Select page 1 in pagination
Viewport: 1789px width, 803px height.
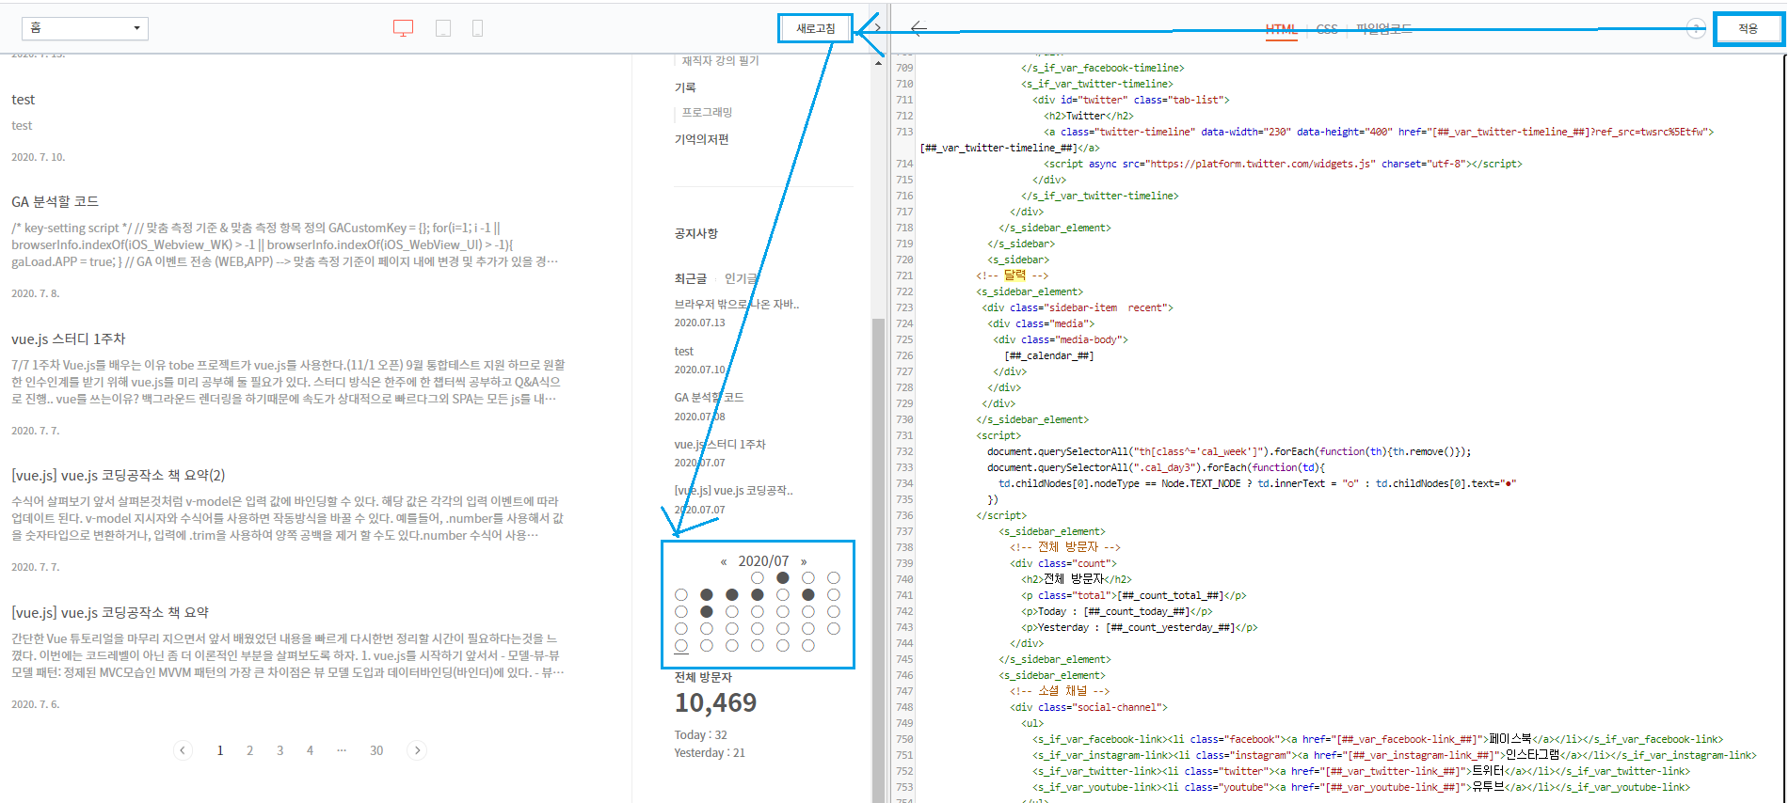pyautogui.click(x=220, y=750)
